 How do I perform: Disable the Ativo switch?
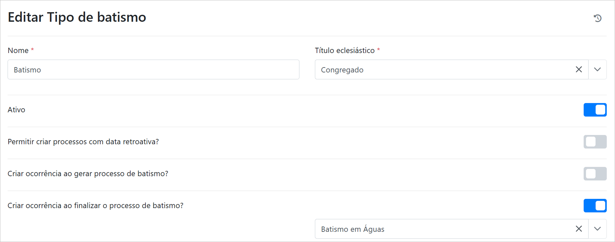(x=595, y=110)
